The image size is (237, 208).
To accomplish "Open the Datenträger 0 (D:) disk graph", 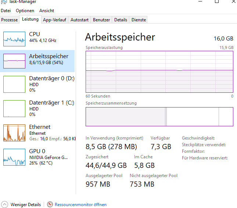I will tap(14, 84).
